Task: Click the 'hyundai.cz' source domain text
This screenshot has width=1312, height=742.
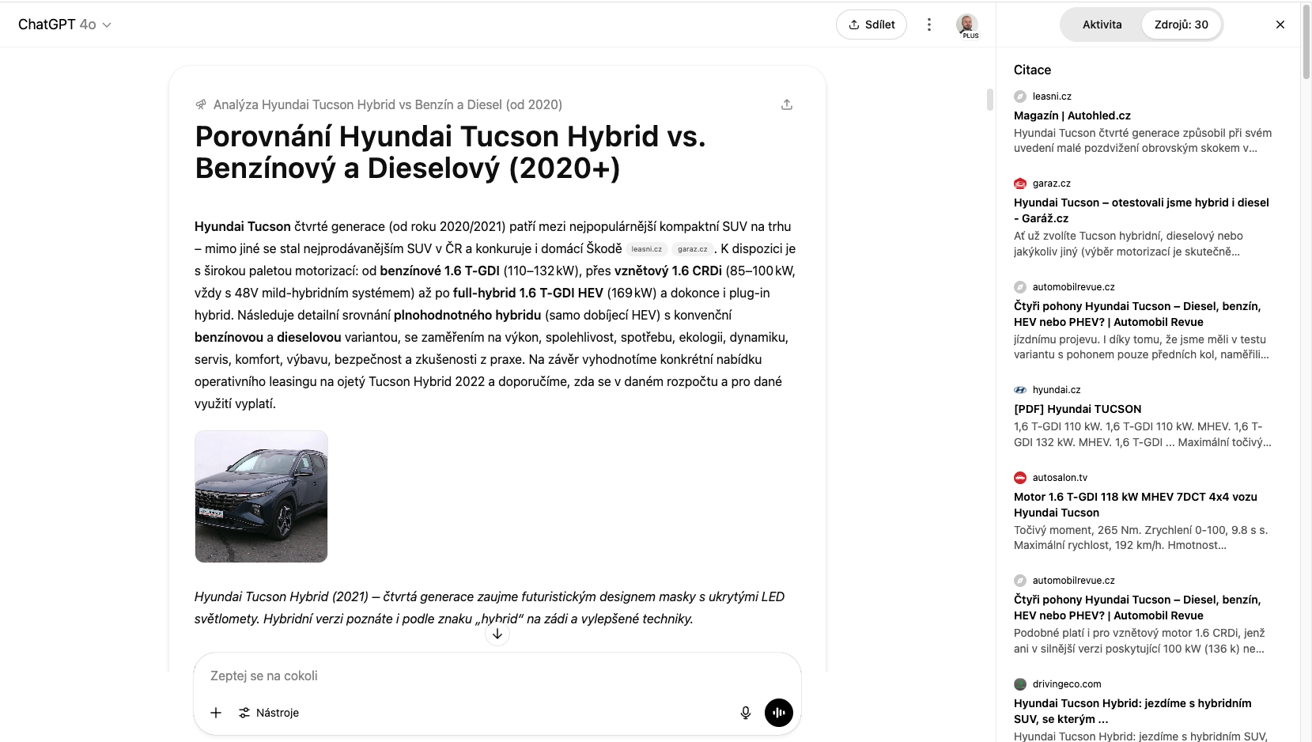Action: (x=1057, y=390)
